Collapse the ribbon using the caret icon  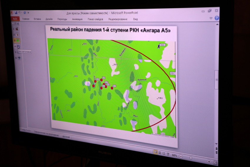click(x=211, y=18)
